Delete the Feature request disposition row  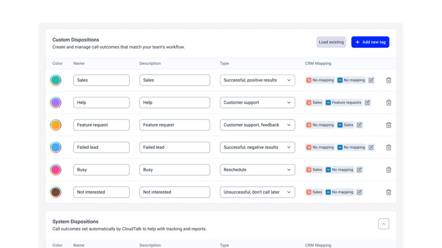pos(389,125)
